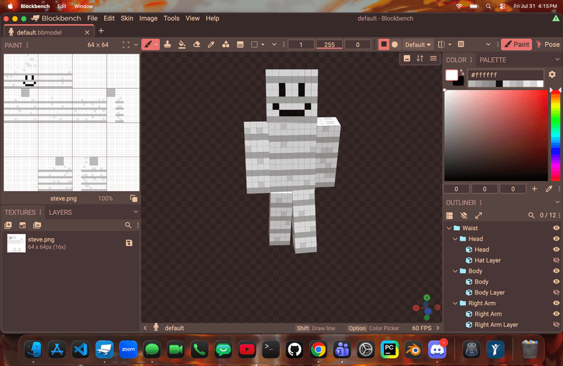Toggle the pixel grid button
Image resolution: width=563 pixels, height=366 pixels.
[461, 44]
